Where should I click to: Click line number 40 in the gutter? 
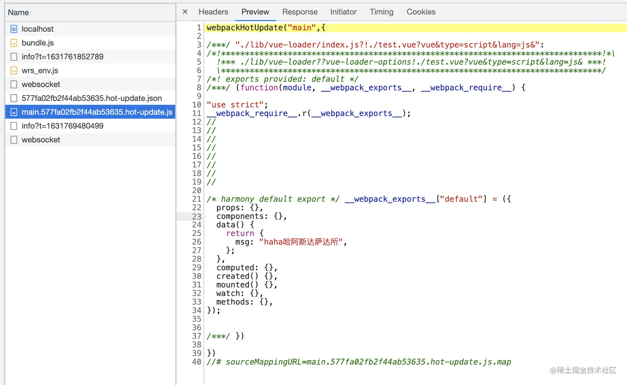[x=197, y=362]
